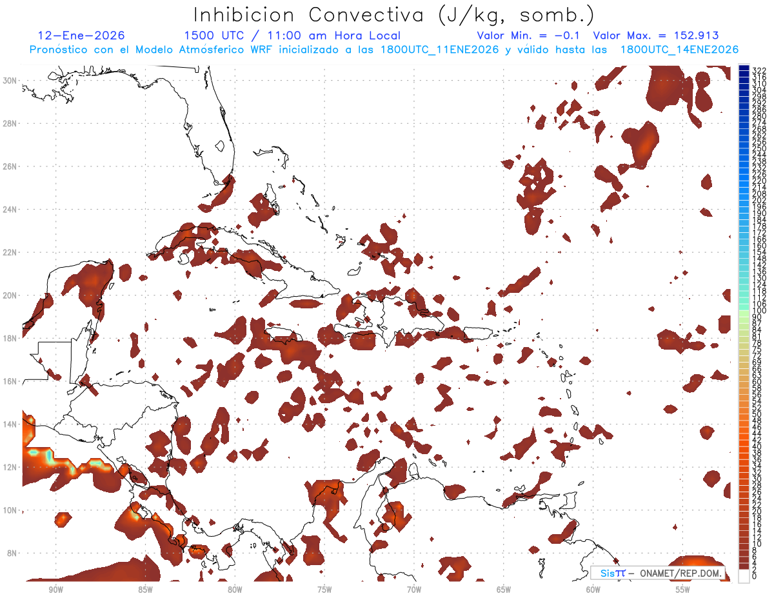Click the title 'Inhibicion Convectiva (J/kg, somb.)'
The image size is (774, 598).
tap(394, 15)
